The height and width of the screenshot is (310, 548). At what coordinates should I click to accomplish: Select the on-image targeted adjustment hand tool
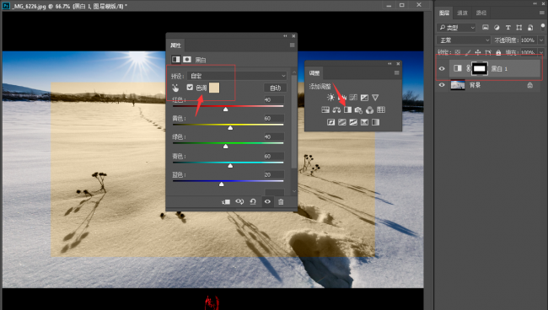pos(175,88)
